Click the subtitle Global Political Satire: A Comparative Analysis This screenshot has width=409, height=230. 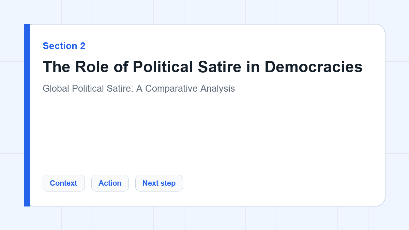(x=139, y=89)
